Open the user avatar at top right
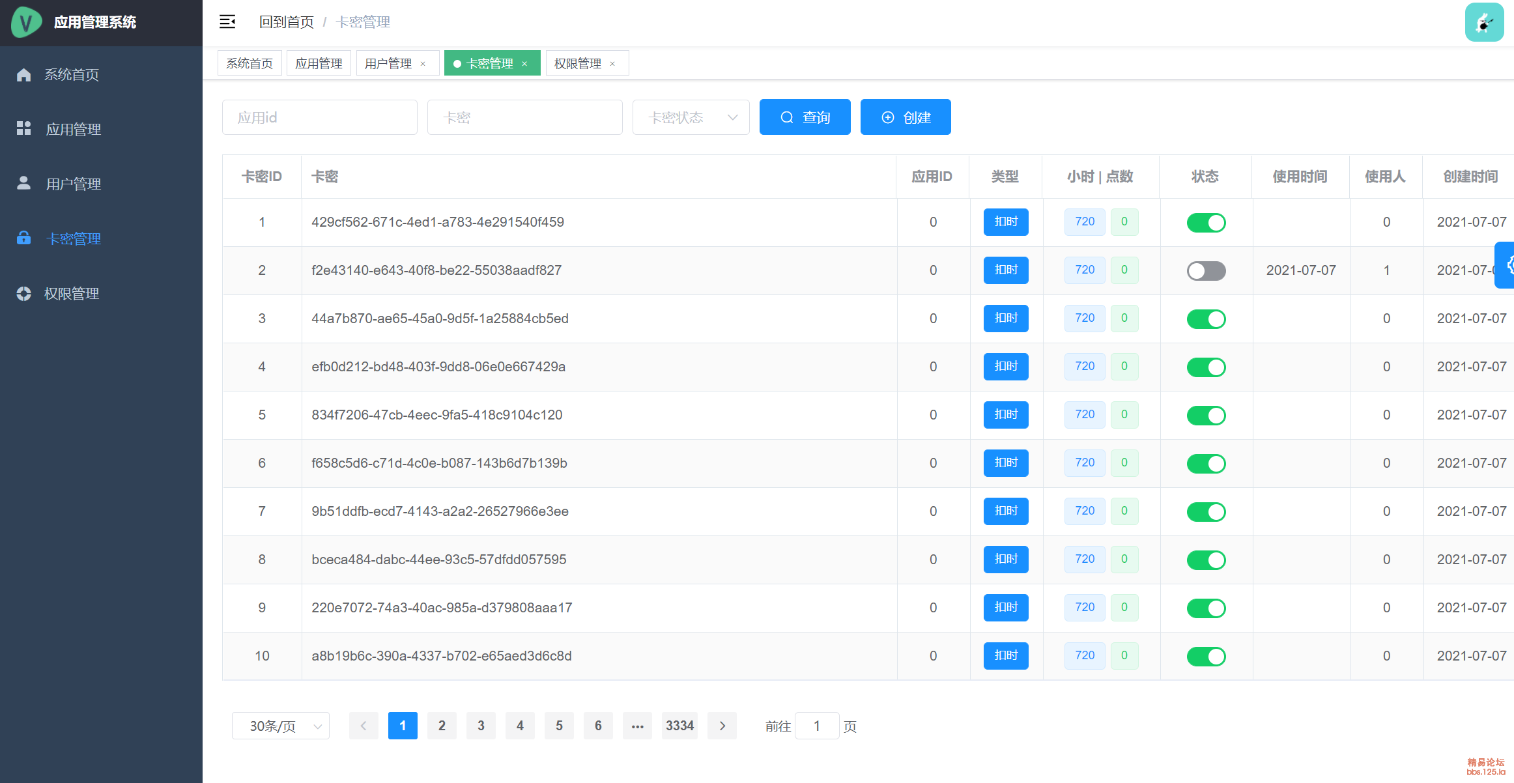The image size is (1514, 783). 1484,22
